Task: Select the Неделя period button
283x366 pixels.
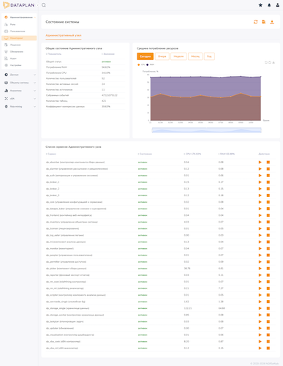Action: (x=178, y=56)
